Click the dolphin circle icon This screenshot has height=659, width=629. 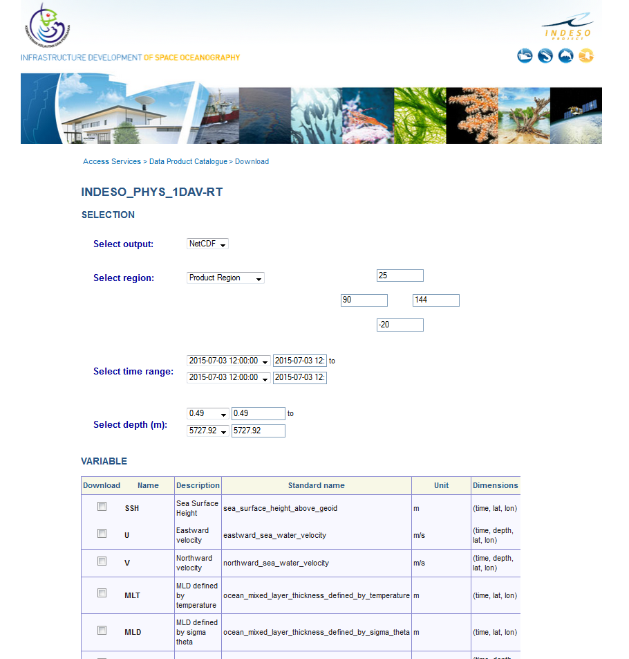pyautogui.click(x=565, y=55)
